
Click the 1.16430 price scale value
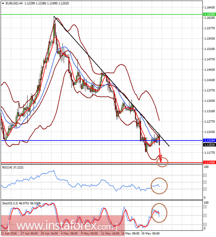(210, 7)
